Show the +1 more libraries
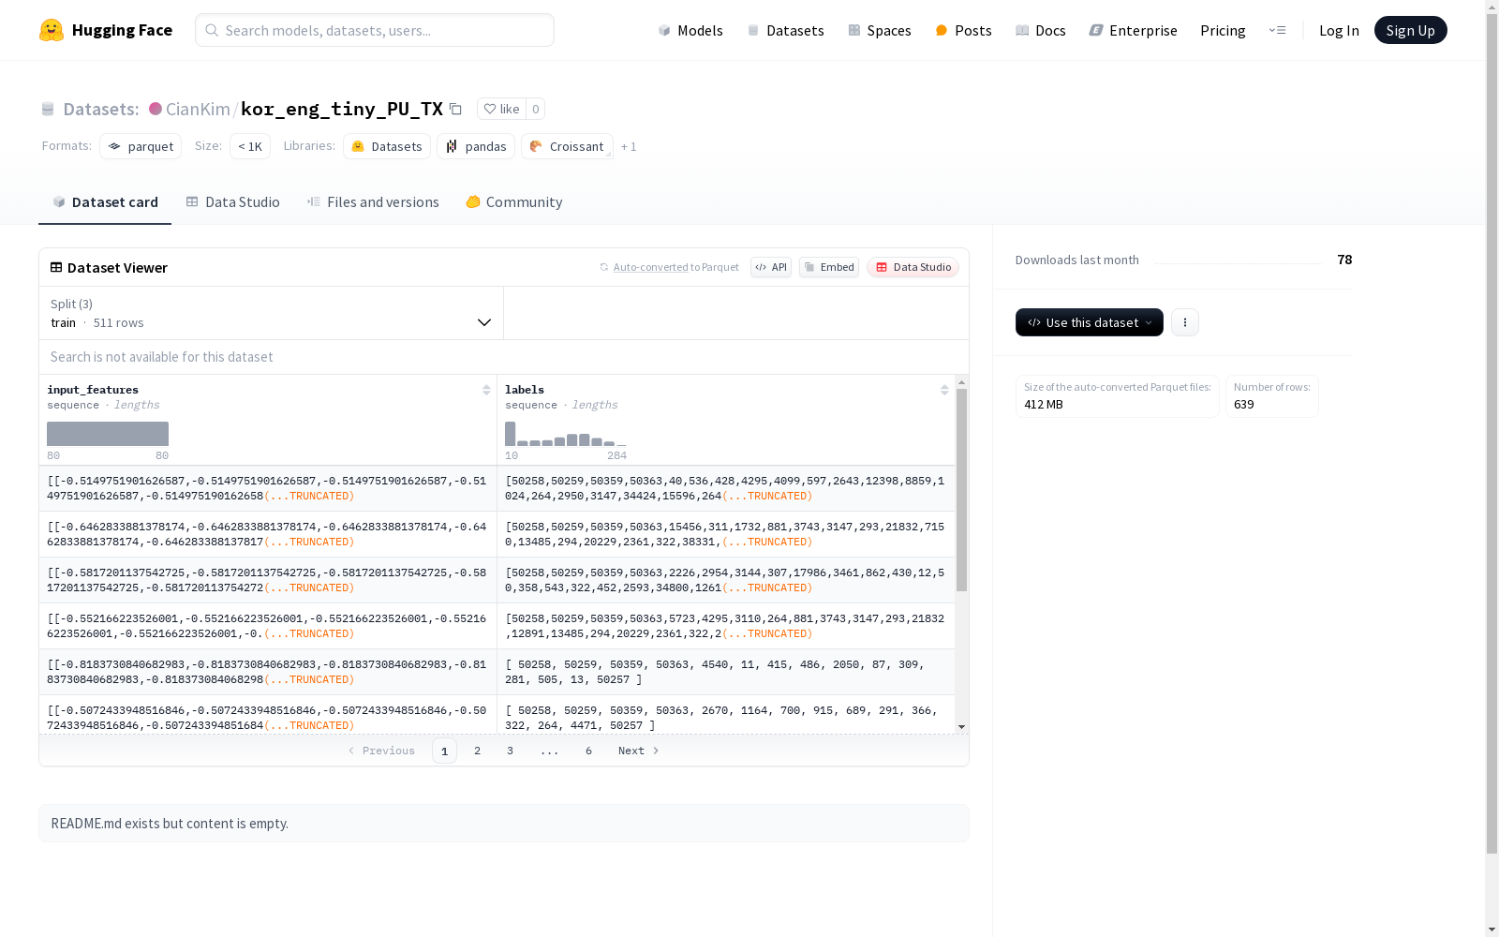 click(629, 146)
